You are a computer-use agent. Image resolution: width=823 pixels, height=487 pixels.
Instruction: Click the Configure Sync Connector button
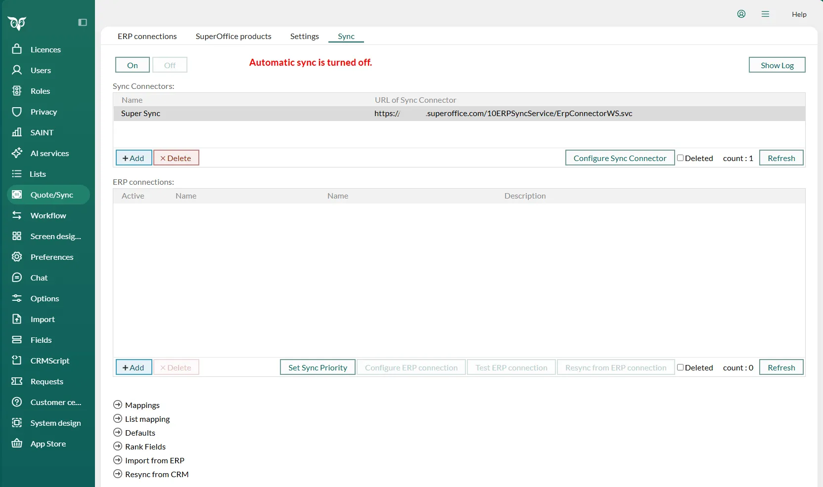(x=620, y=158)
